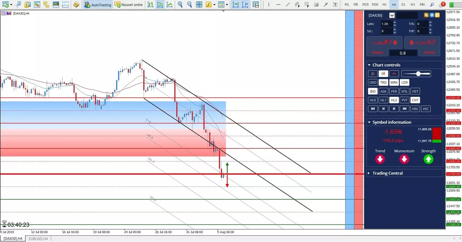Image resolution: width=462 pixels, height=242 pixels.
Task: Toggle the GRD grid button
Action: point(373,82)
